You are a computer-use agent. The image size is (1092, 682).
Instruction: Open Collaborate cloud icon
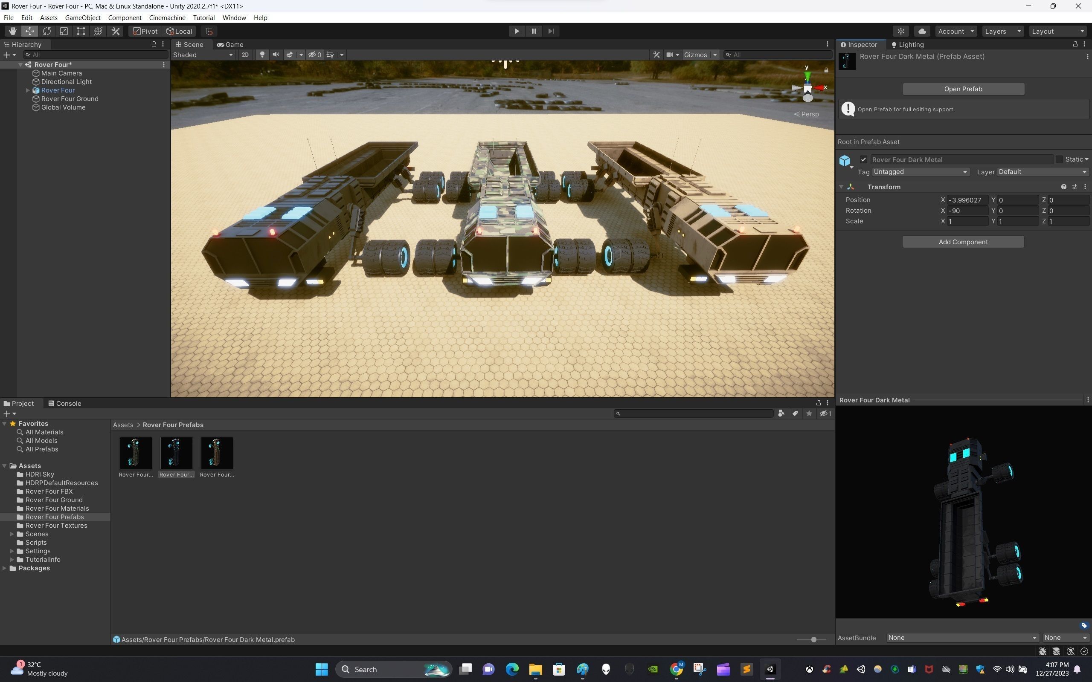(922, 31)
